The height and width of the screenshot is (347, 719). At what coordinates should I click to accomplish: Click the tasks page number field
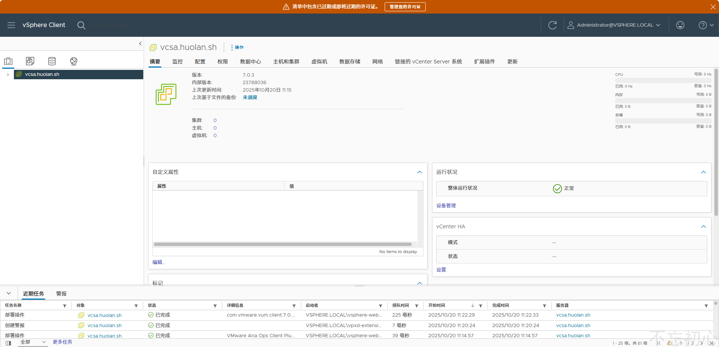pyautogui.click(x=681, y=343)
